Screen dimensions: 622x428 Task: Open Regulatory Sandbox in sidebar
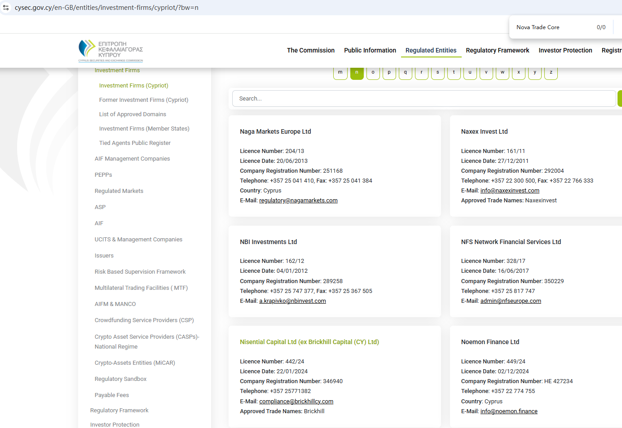pyautogui.click(x=120, y=379)
